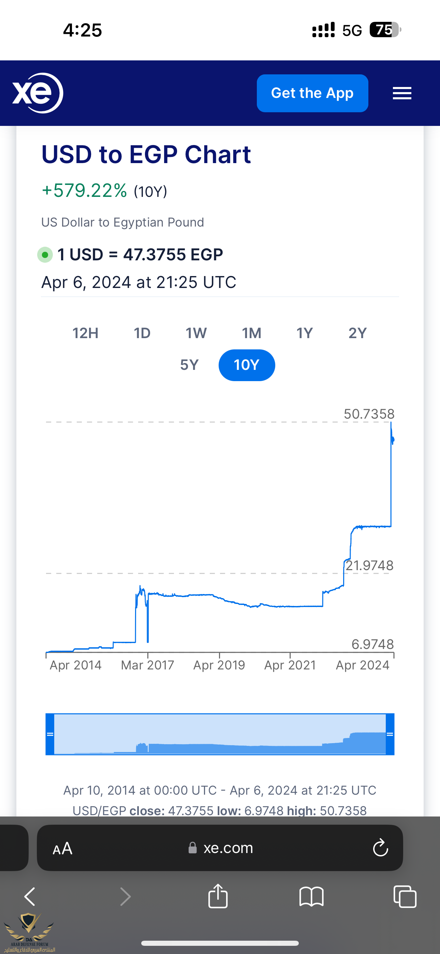The height and width of the screenshot is (954, 440).
Task: Select the 5Y chart range
Action: (189, 365)
